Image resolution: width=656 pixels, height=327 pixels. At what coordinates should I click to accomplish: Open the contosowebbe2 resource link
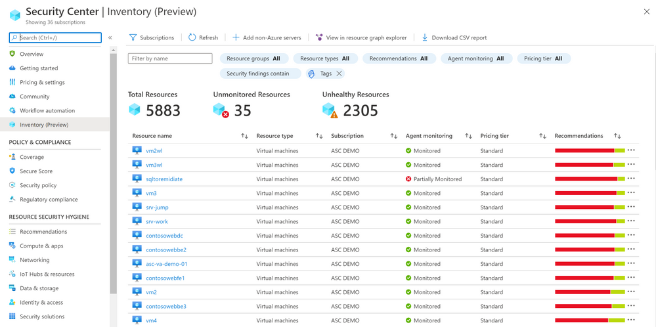166,250
